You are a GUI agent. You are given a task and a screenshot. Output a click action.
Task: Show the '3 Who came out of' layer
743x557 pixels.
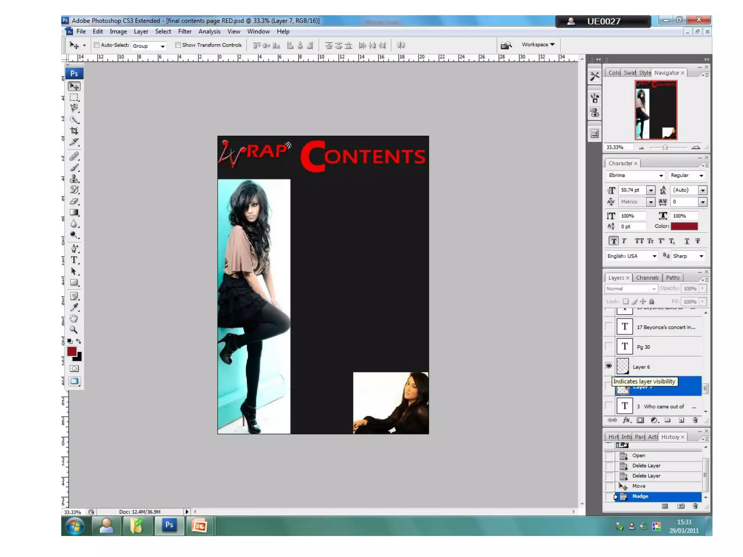tap(609, 406)
